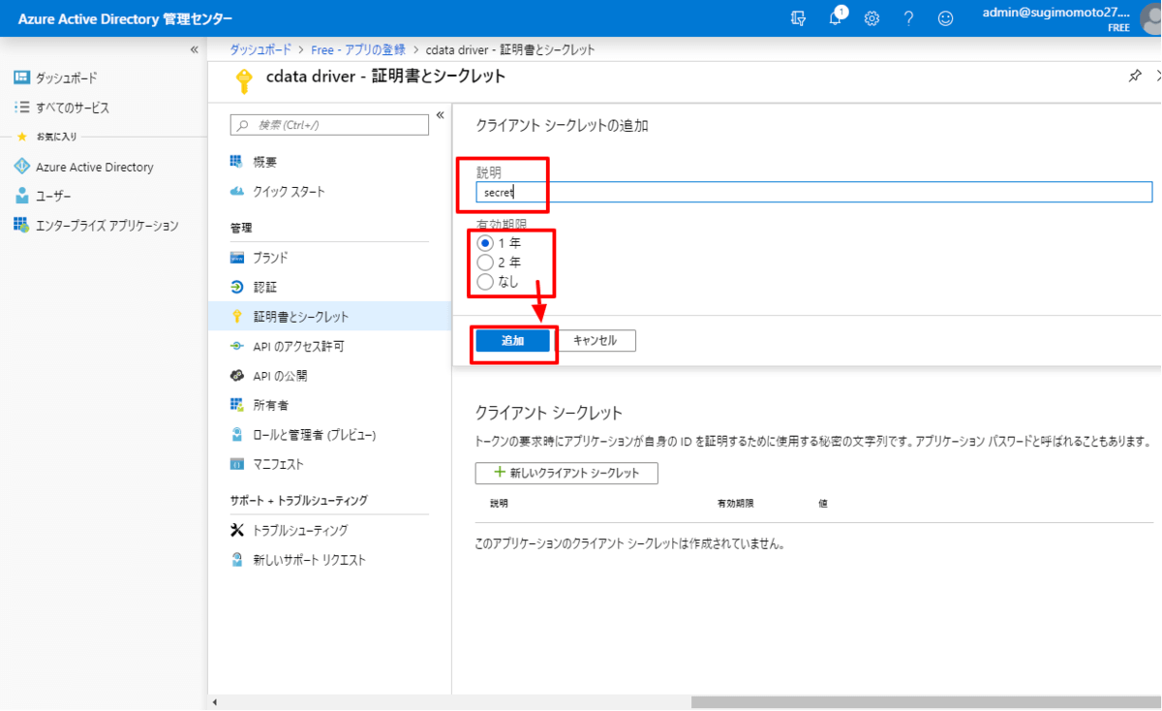Open the help question mark icon
Image resolution: width=1162 pixels, height=711 pixels.
(x=908, y=18)
